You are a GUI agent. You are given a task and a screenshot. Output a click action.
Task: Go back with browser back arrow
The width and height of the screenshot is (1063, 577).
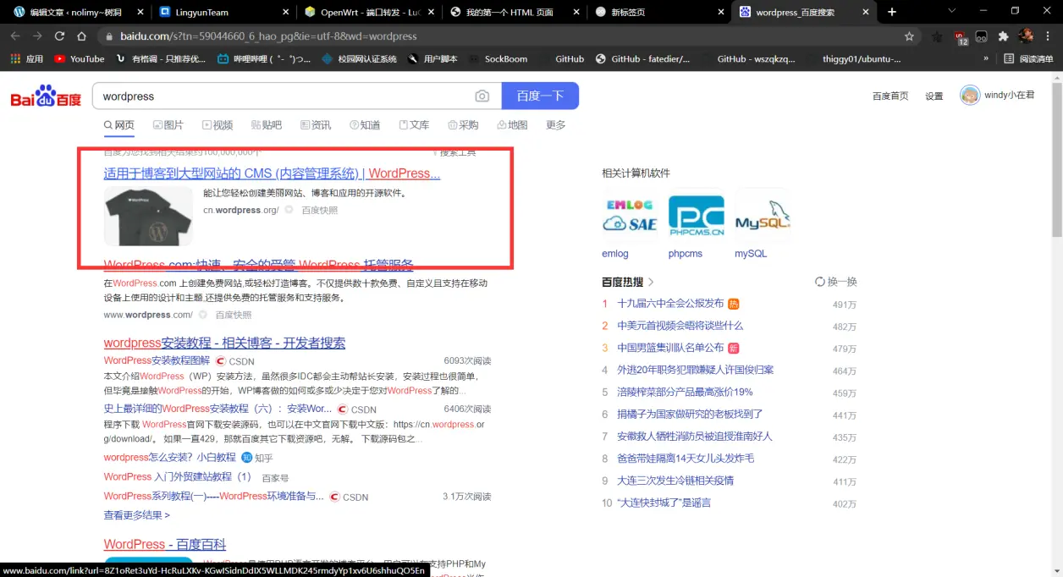click(x=14, y=36)
